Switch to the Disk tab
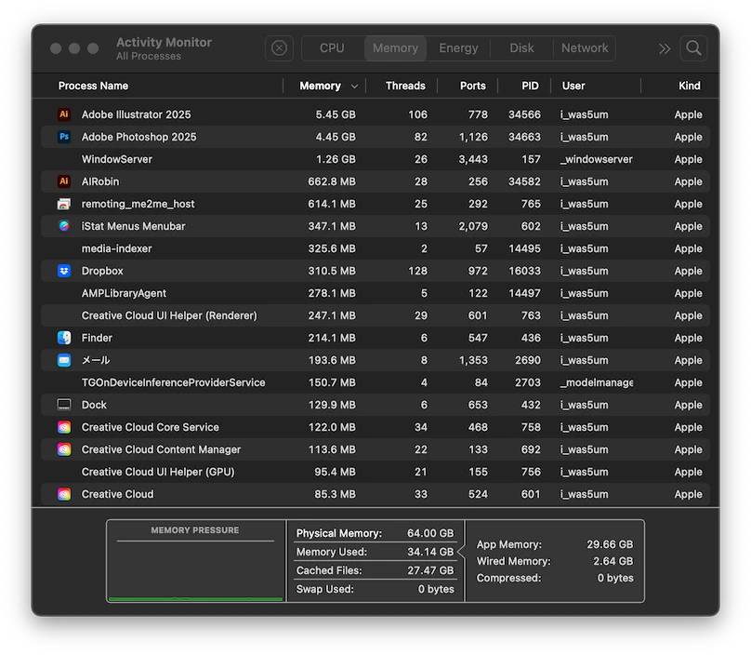Screen dimensions: 751x655 (x=521, y=48)
